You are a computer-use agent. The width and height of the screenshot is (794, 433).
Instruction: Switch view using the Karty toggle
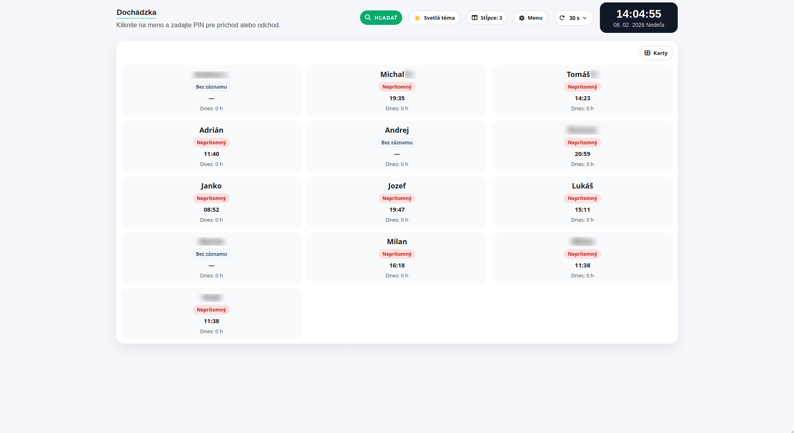[656, 53]
